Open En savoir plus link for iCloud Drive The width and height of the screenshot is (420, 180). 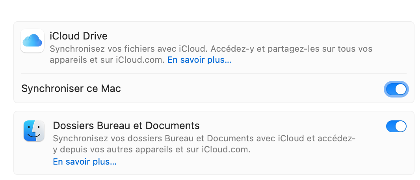[199, 60]
